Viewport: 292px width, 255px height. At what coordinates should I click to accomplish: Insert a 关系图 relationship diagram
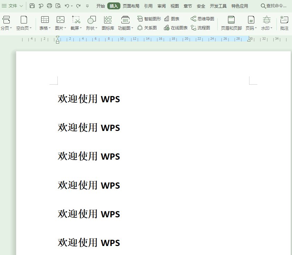[147, 28]
